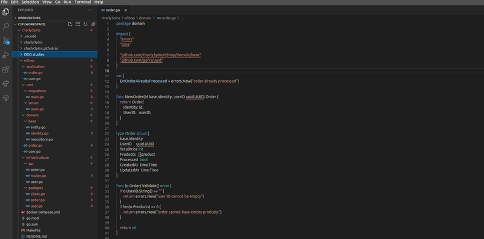Screen dimensions: 484x239
Task: Open identity.go file
Action: pos(54,133)
